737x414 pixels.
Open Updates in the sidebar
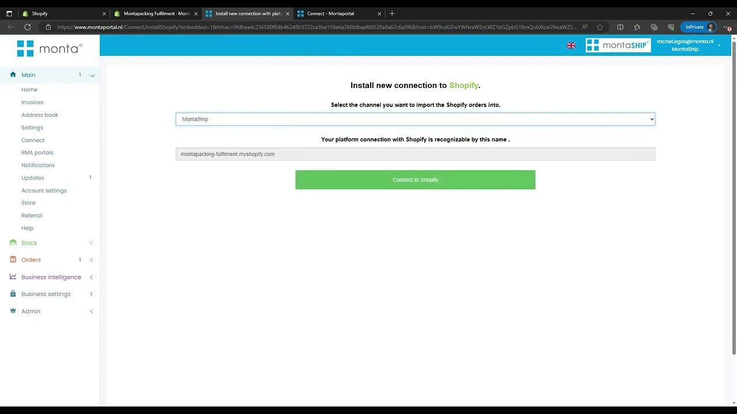click(x=33, y=178)
